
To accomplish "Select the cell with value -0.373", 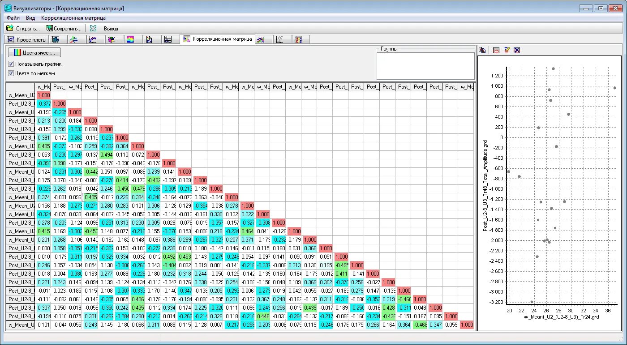I will (x=58, y=146).
